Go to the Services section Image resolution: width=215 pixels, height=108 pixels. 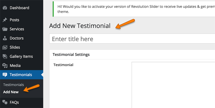[x=17, y=29]
